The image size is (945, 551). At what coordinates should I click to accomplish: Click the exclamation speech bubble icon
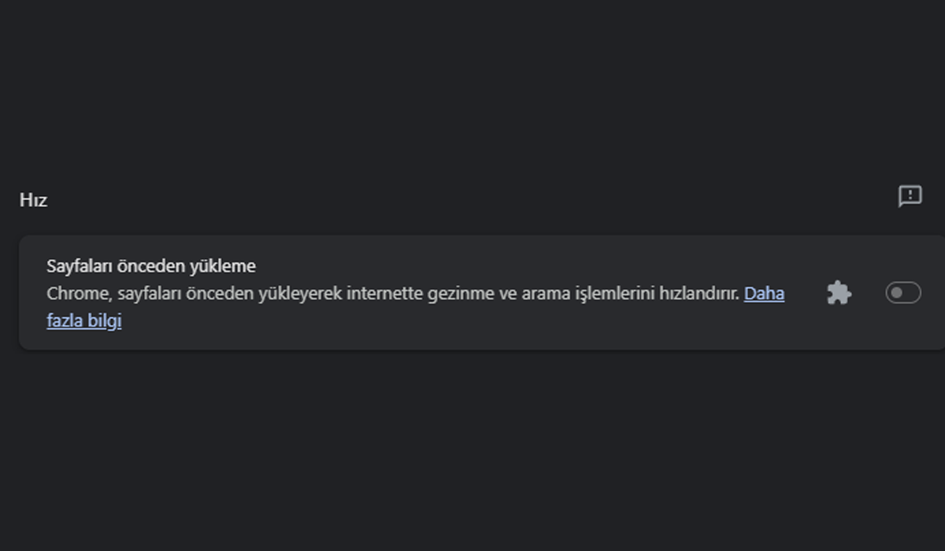click(x=911, y=197)
